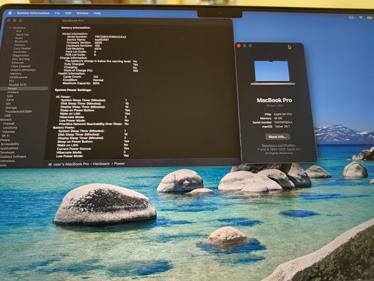
Task: Select Memory in the sidebar
Action: [x=16, y=74]
